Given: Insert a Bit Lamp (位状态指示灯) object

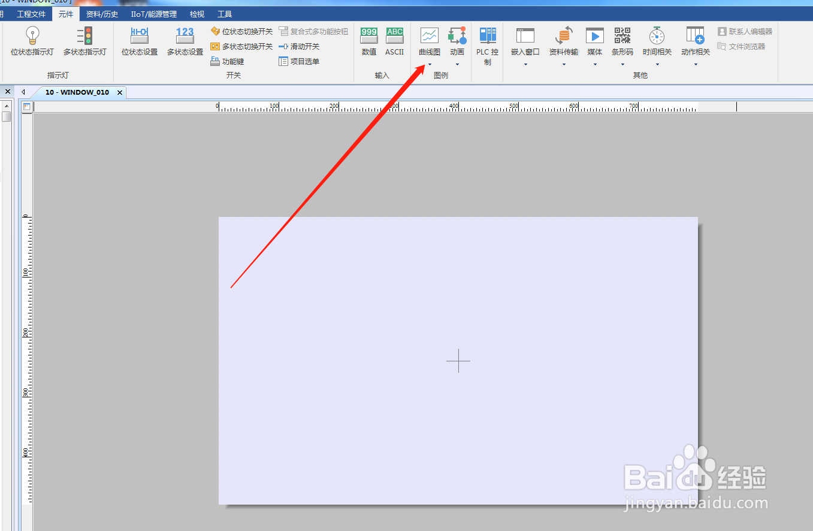Looking at the screenshot, I should 32,41.
